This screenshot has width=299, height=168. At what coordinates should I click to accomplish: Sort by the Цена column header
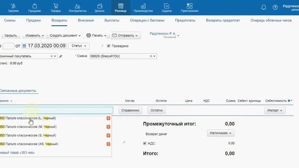point(189,101)
